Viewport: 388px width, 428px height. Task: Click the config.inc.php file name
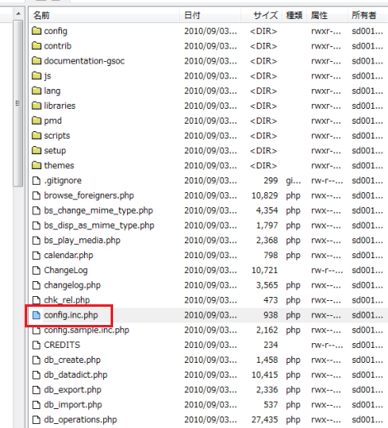(x=71, y=315)
